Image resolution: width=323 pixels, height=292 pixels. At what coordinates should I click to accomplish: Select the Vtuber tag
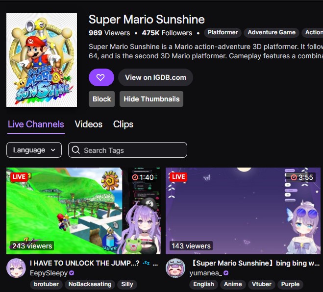262,284
